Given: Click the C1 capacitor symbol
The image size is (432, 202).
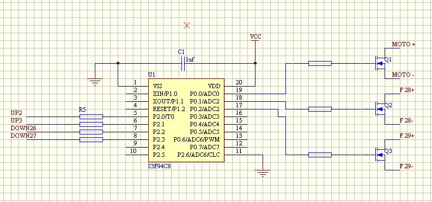Looking at the screenshot, I should point(183,64).
